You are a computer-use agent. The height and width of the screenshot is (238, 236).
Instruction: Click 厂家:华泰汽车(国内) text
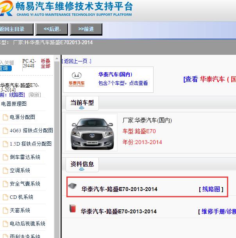coord(147,120)
